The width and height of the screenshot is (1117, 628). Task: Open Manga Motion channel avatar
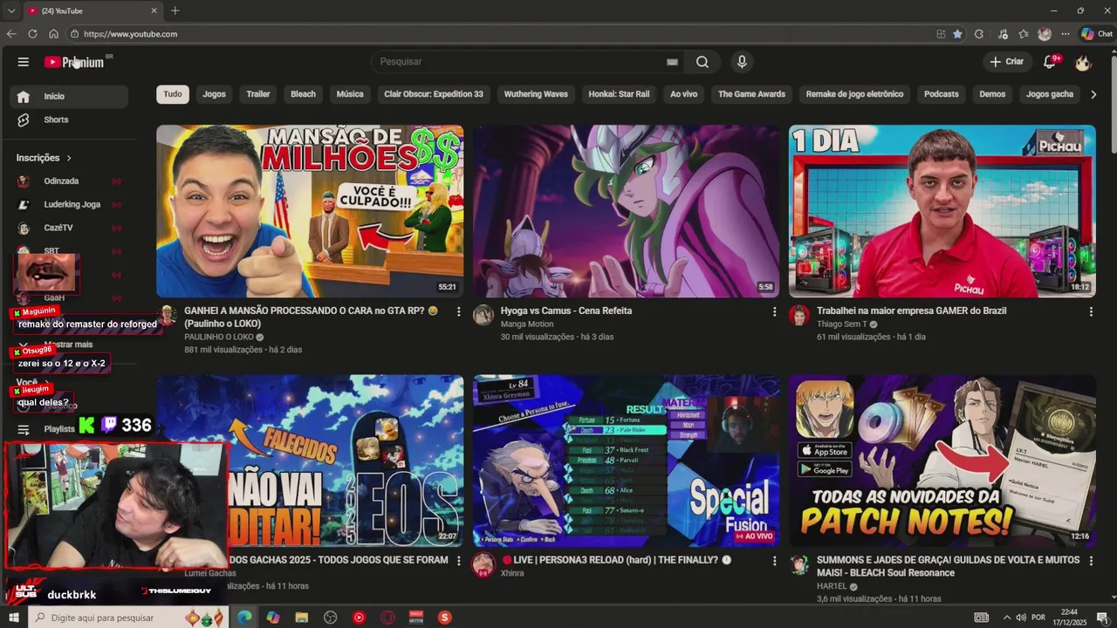click(483, 315)
